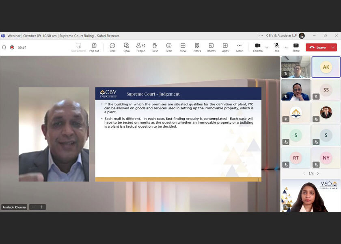Unmute the microphone with Mic button

pos(277,47)
